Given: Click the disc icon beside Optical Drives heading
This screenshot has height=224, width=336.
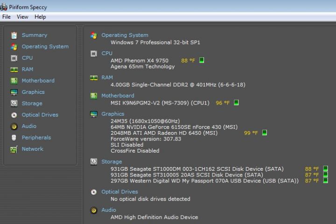Looking at the screenshot, I should click(94, 192).
